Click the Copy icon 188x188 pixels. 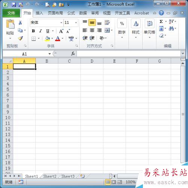coord(20,30)
